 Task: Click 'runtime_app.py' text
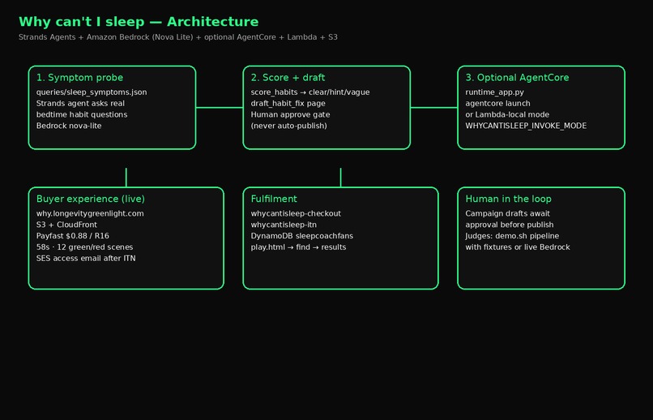pos(494,92)
